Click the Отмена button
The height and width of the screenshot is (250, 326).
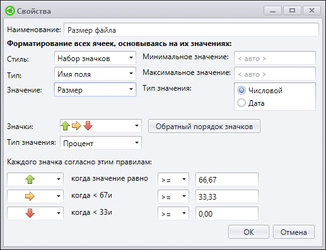(x=294, y=232)
